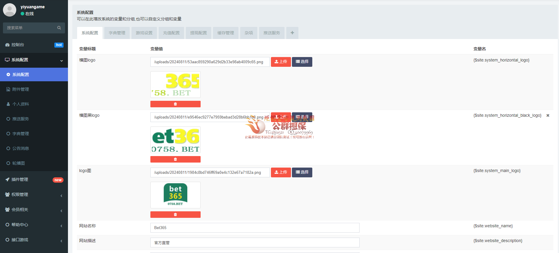Open 控制台 dashboard menu item
This screenshot has height=253, width=559.
click(x=18, y=45)
